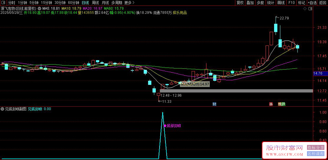The image size is (328, 160).
Task: Toggle the right side panel icon
Action: (310, 9)
